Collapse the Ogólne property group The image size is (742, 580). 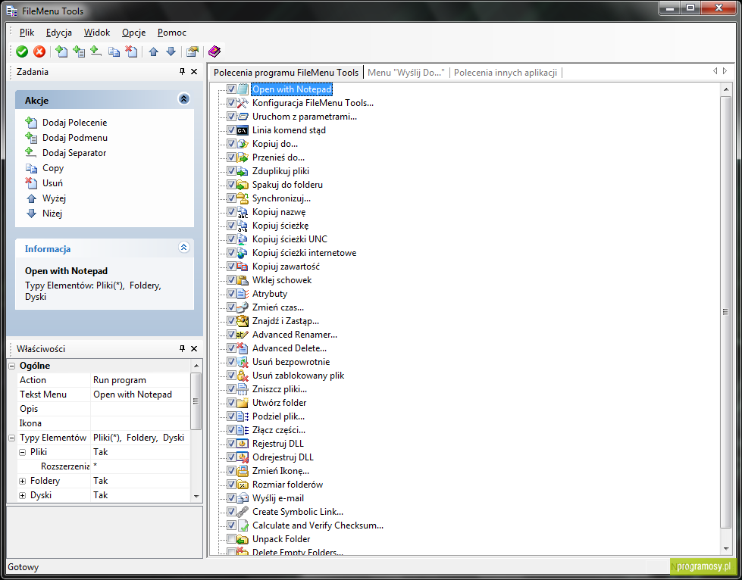click(x=12, y=366)
